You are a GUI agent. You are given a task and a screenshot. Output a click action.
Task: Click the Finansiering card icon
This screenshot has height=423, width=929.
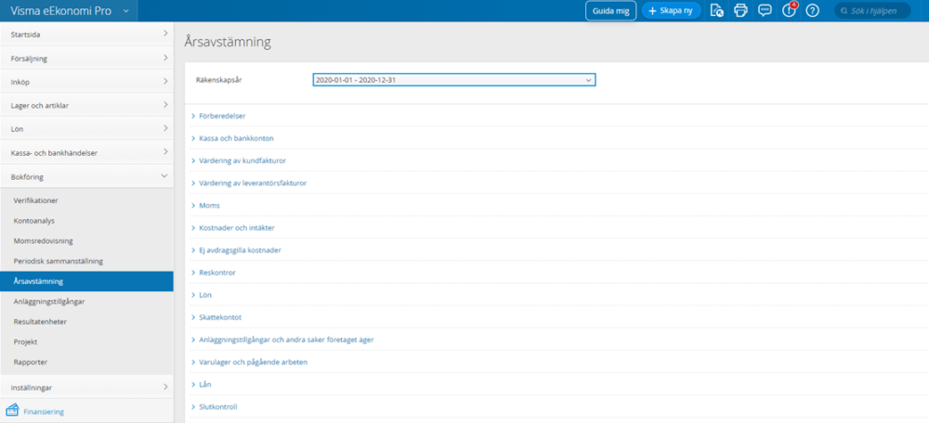(13, 410)
